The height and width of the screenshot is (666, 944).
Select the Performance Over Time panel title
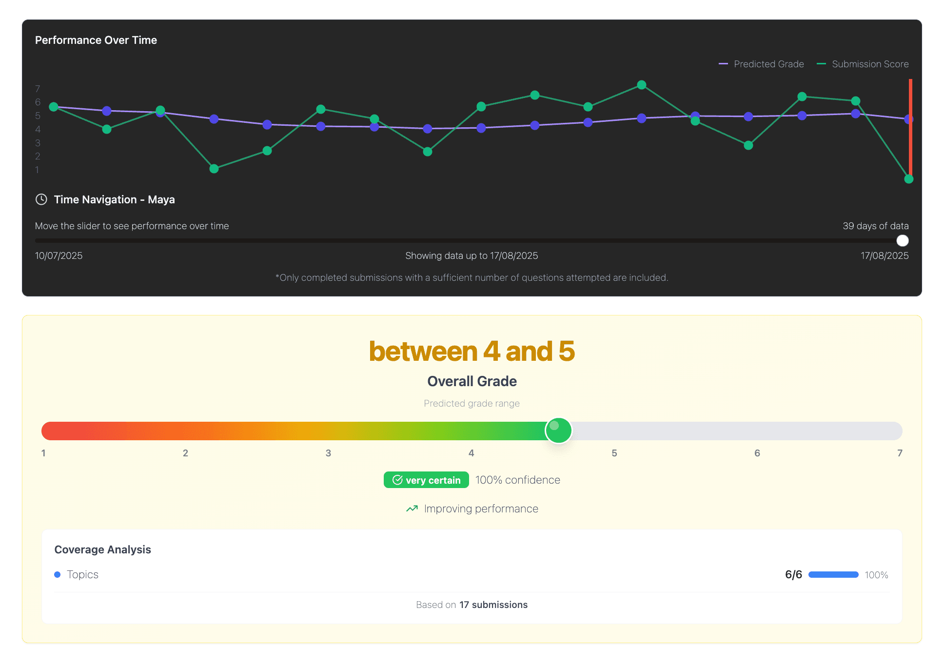click(x=96, y=40)
